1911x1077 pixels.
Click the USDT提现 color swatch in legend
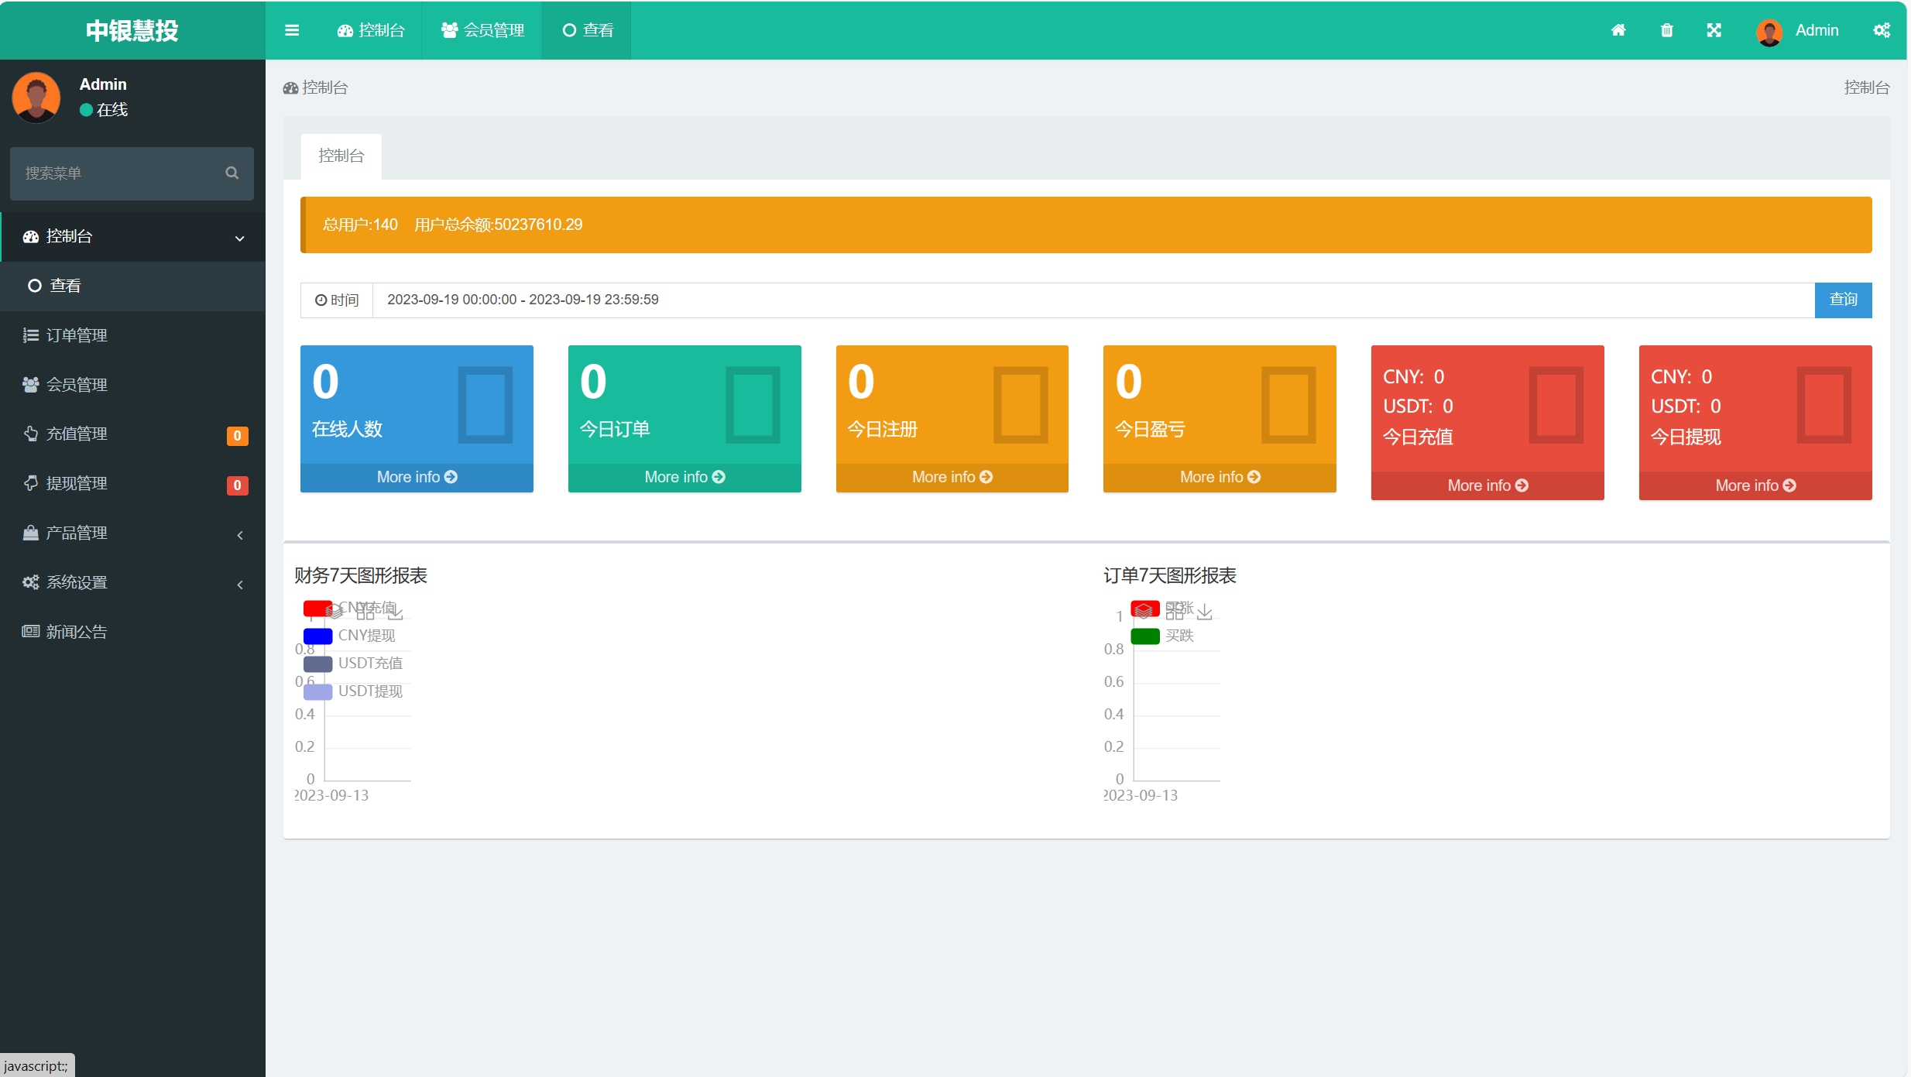click(317, 691)
